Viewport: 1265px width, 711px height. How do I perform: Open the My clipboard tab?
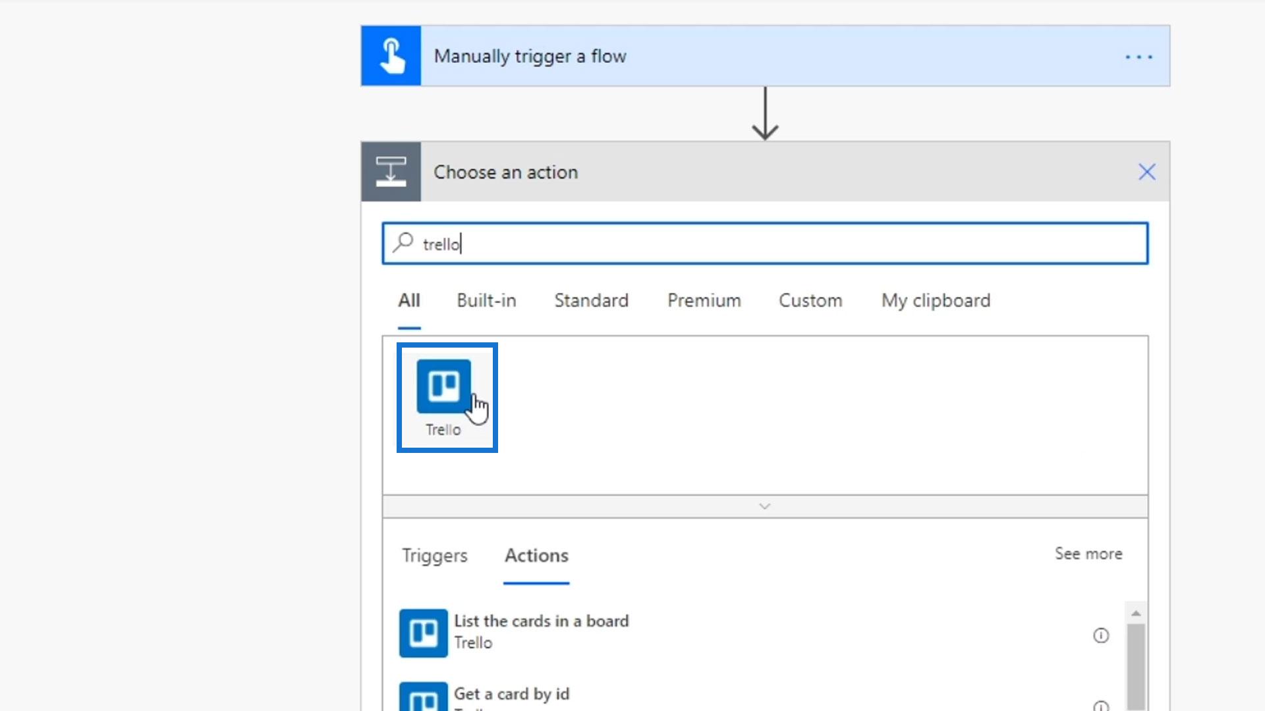[936, 301]
